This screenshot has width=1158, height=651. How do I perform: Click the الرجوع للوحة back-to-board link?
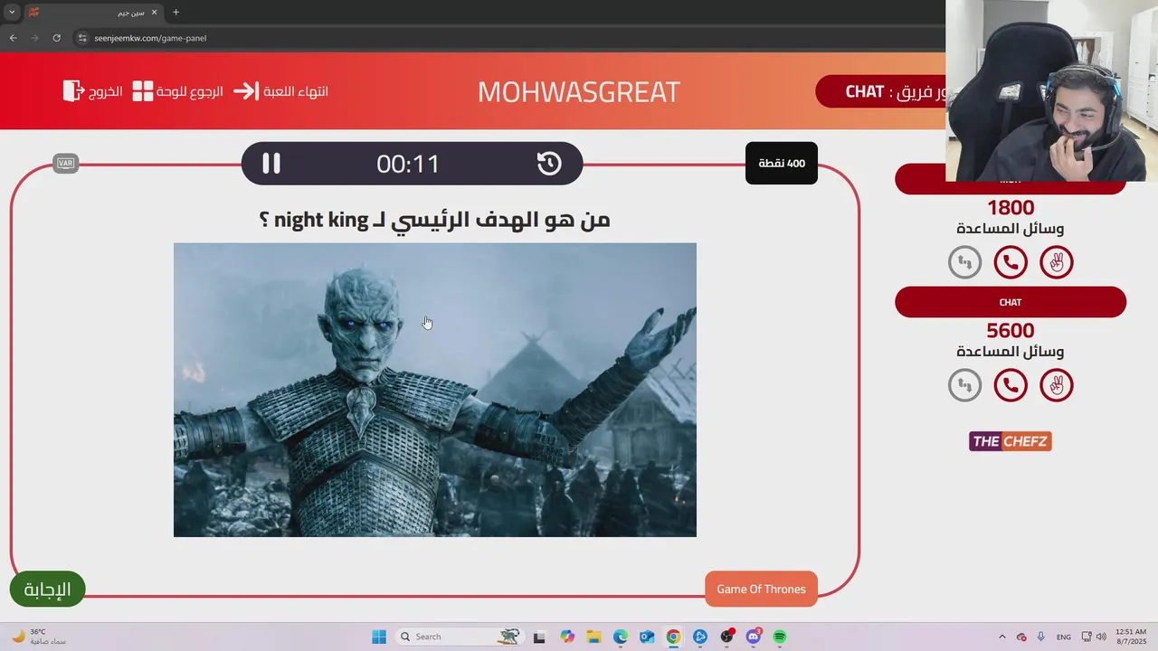[191, 91]
